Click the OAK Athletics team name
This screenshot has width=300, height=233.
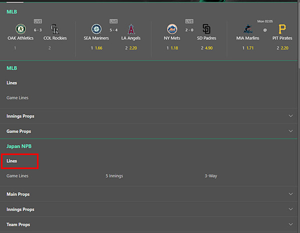pos(20,38)
